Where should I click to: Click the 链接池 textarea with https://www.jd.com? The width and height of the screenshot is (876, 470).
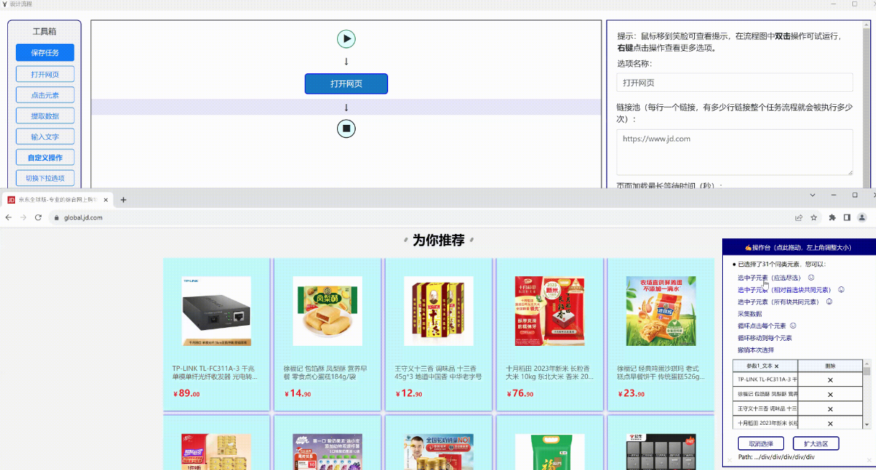734,152
